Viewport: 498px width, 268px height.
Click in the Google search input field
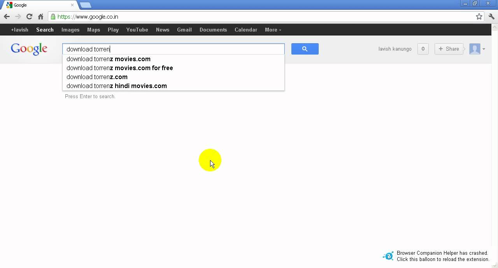tap(174, 49)
